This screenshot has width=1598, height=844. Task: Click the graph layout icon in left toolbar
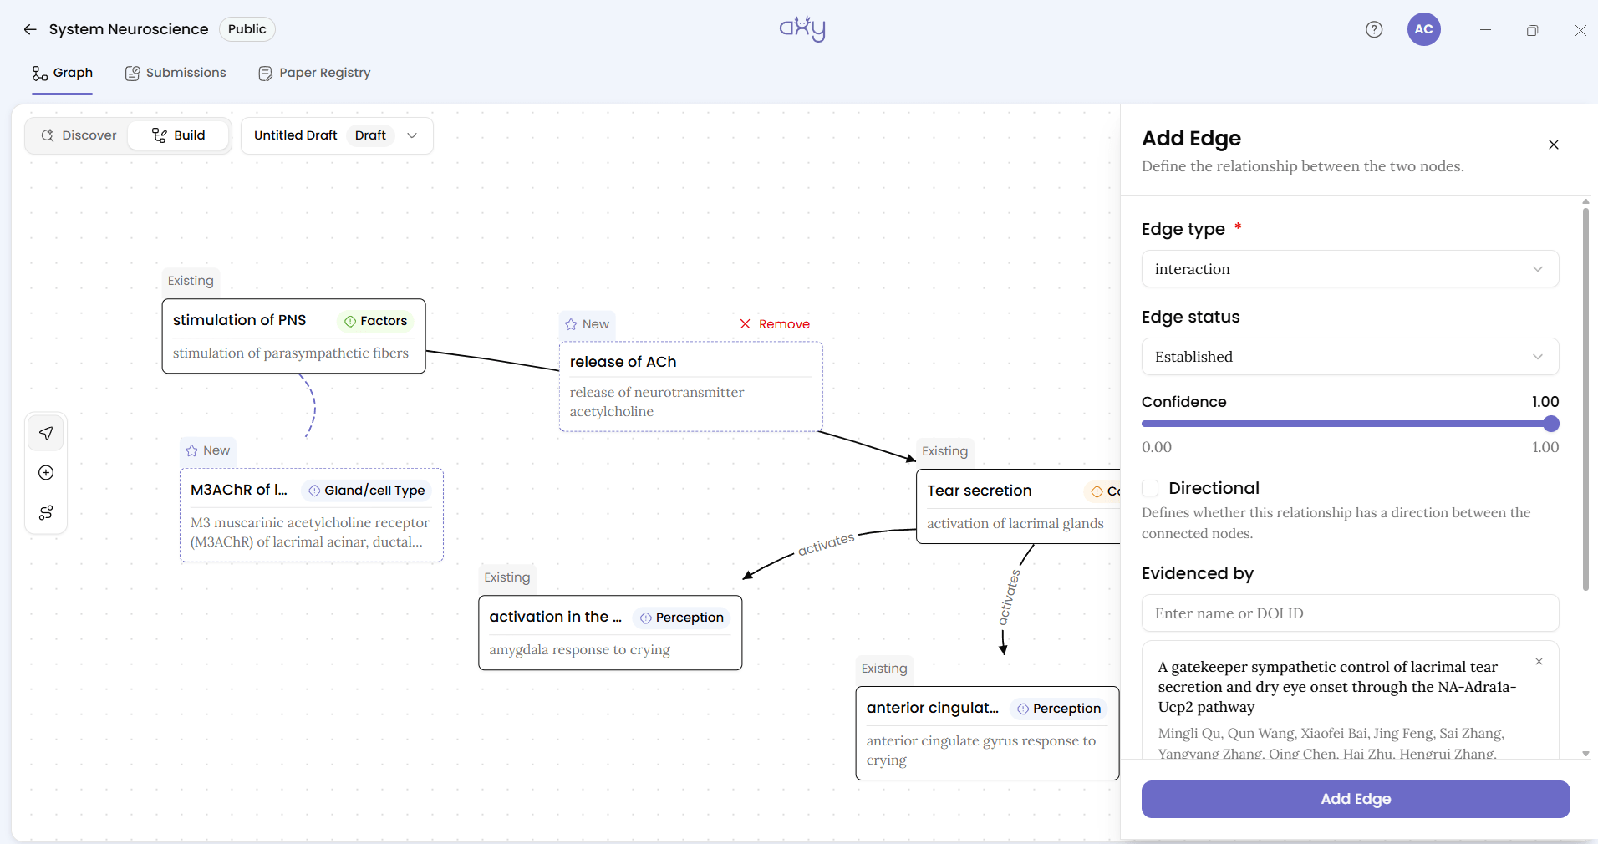46,512
